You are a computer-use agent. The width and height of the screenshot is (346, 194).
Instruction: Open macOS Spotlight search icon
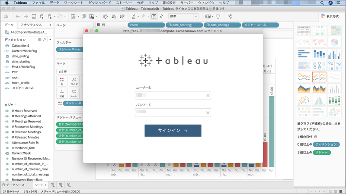click(322, 3)
